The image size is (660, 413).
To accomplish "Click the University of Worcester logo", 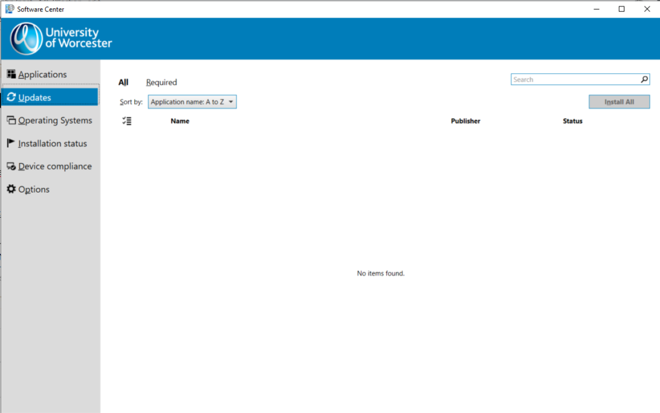I will [61, 38].
